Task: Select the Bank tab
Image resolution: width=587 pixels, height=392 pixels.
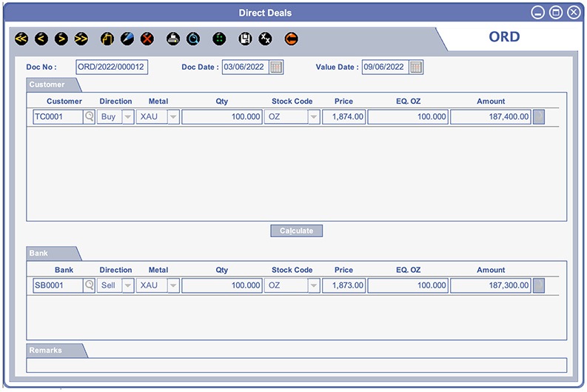Action: tap(53, 253)
